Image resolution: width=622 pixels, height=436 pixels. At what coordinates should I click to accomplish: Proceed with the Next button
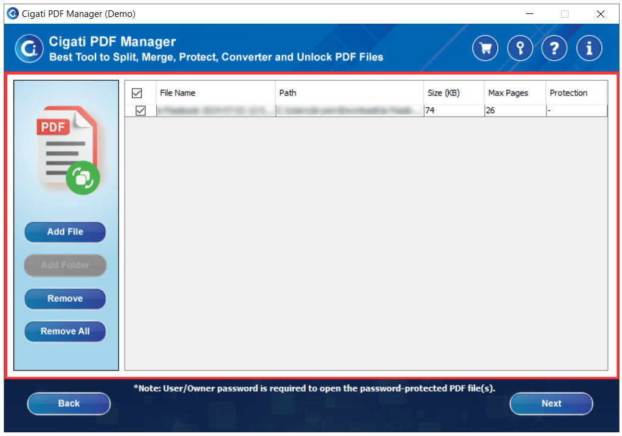pos(551,404)
